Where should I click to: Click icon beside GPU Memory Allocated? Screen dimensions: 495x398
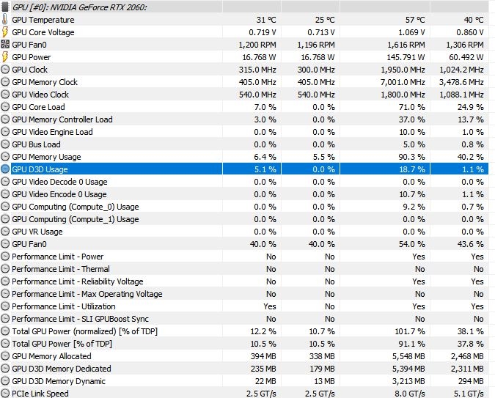(5, 356)
